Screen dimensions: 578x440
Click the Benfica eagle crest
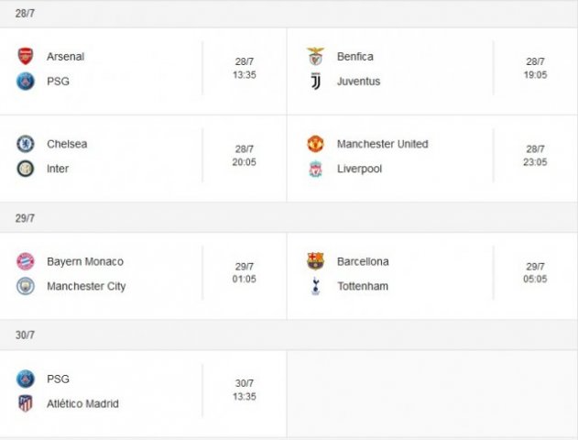tap(315, 57)
